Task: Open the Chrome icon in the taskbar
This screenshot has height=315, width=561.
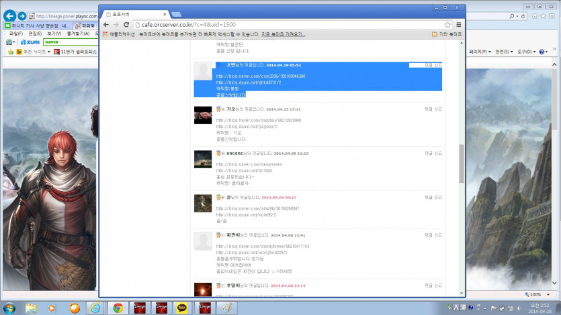Action: 118,308
